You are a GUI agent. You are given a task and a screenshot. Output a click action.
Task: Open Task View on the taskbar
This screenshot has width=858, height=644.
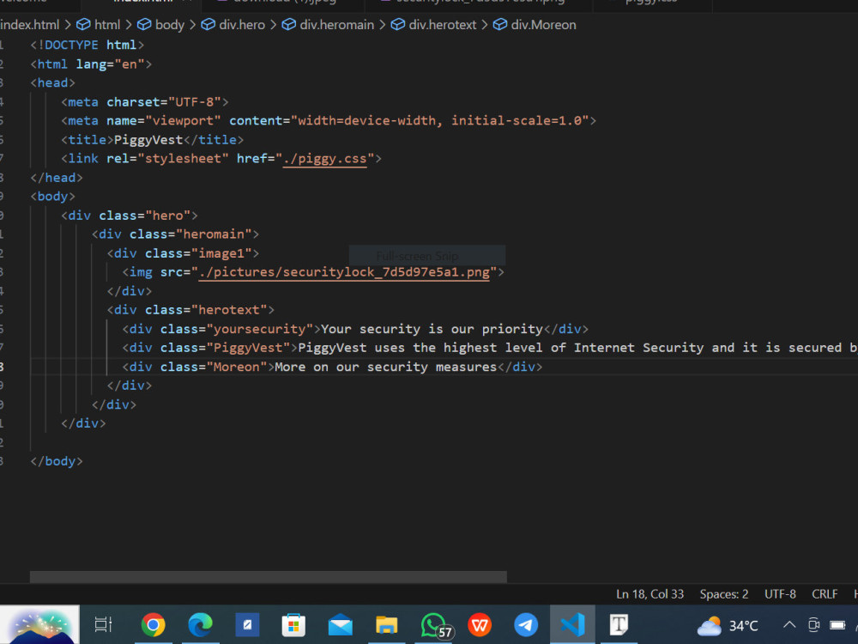pos(104,624)
